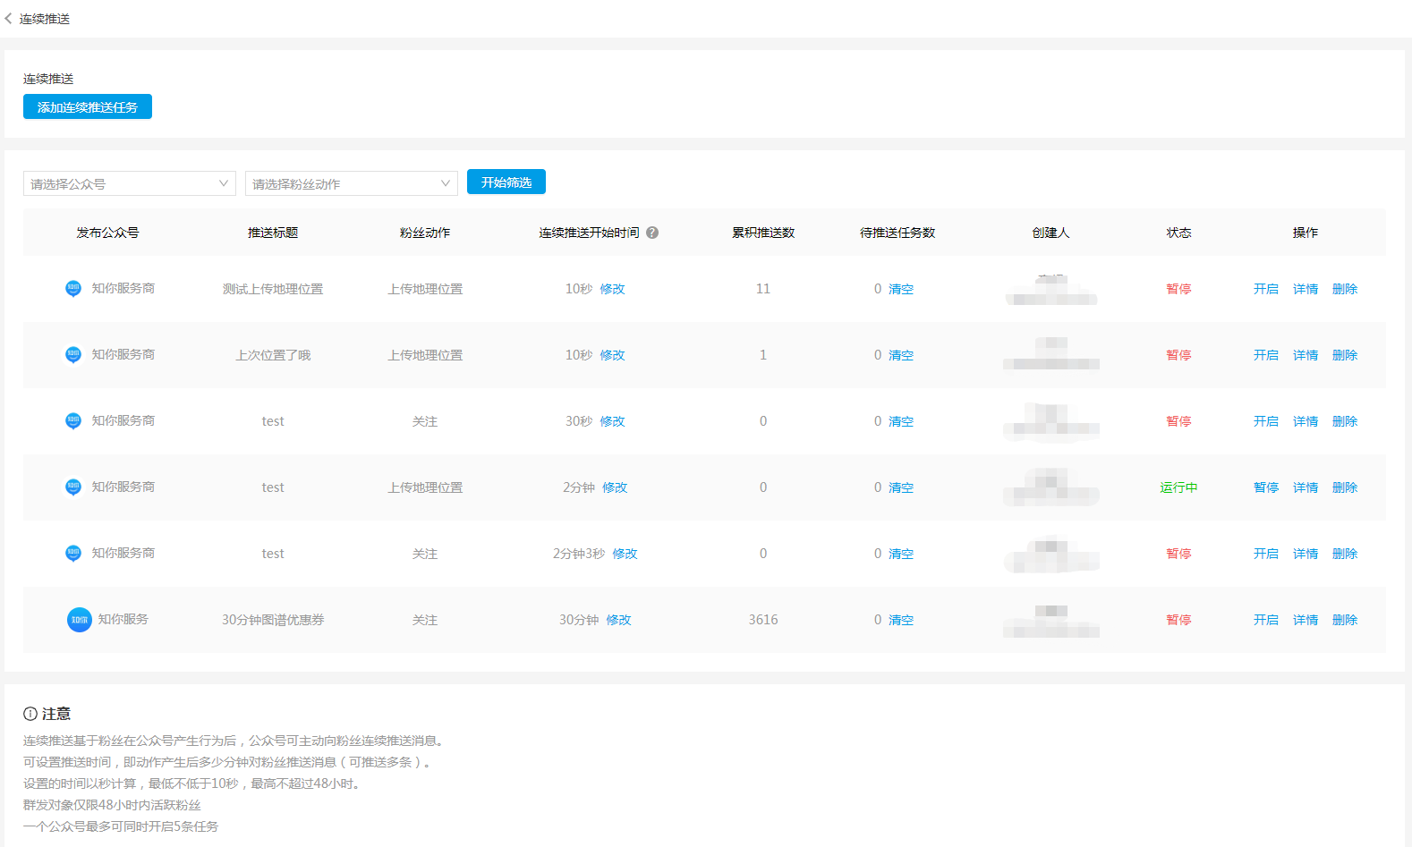Click the back arrow beside 连续推送
The height and width of the screenshot is (847, 1412).
tap(9, 19)
